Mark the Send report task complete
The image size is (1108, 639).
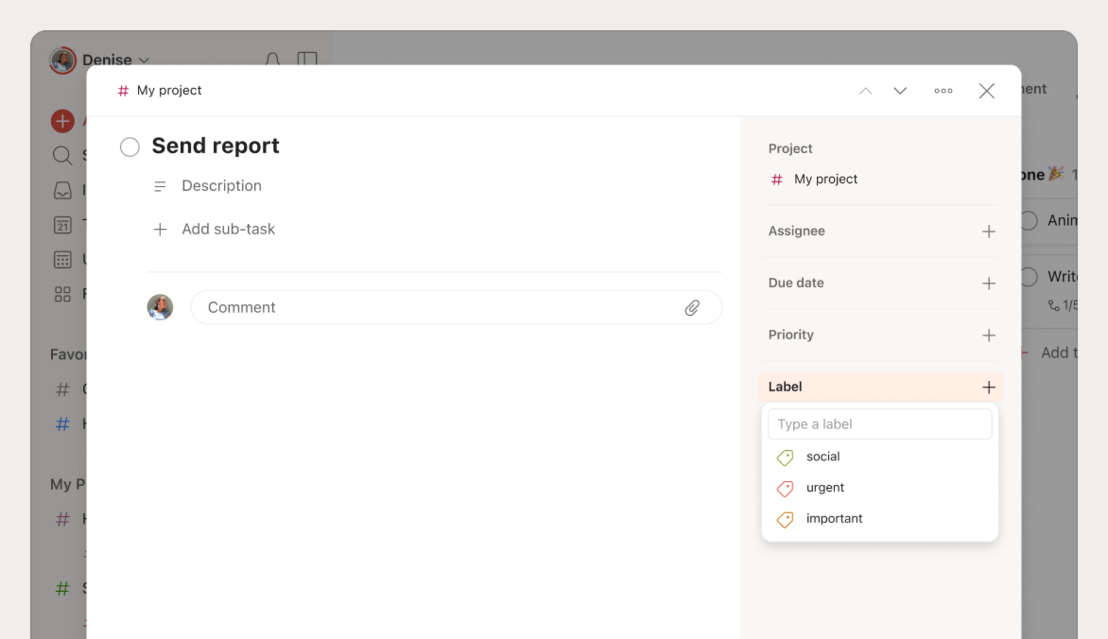130,146
